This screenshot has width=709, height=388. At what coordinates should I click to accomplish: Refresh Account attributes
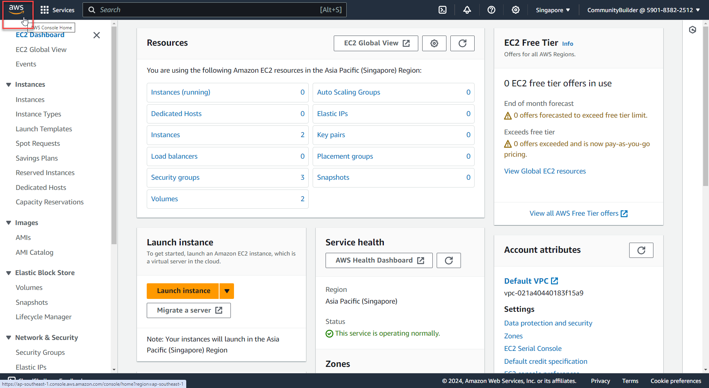point(641,250)
